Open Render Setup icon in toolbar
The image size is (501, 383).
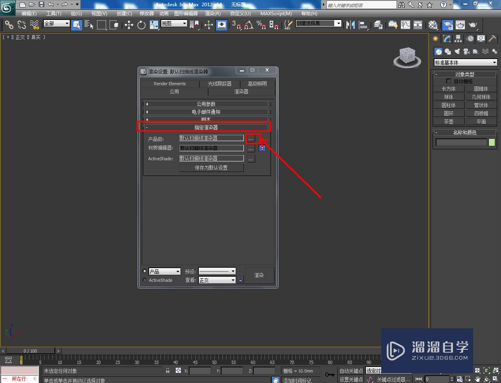tap(447, 25)
